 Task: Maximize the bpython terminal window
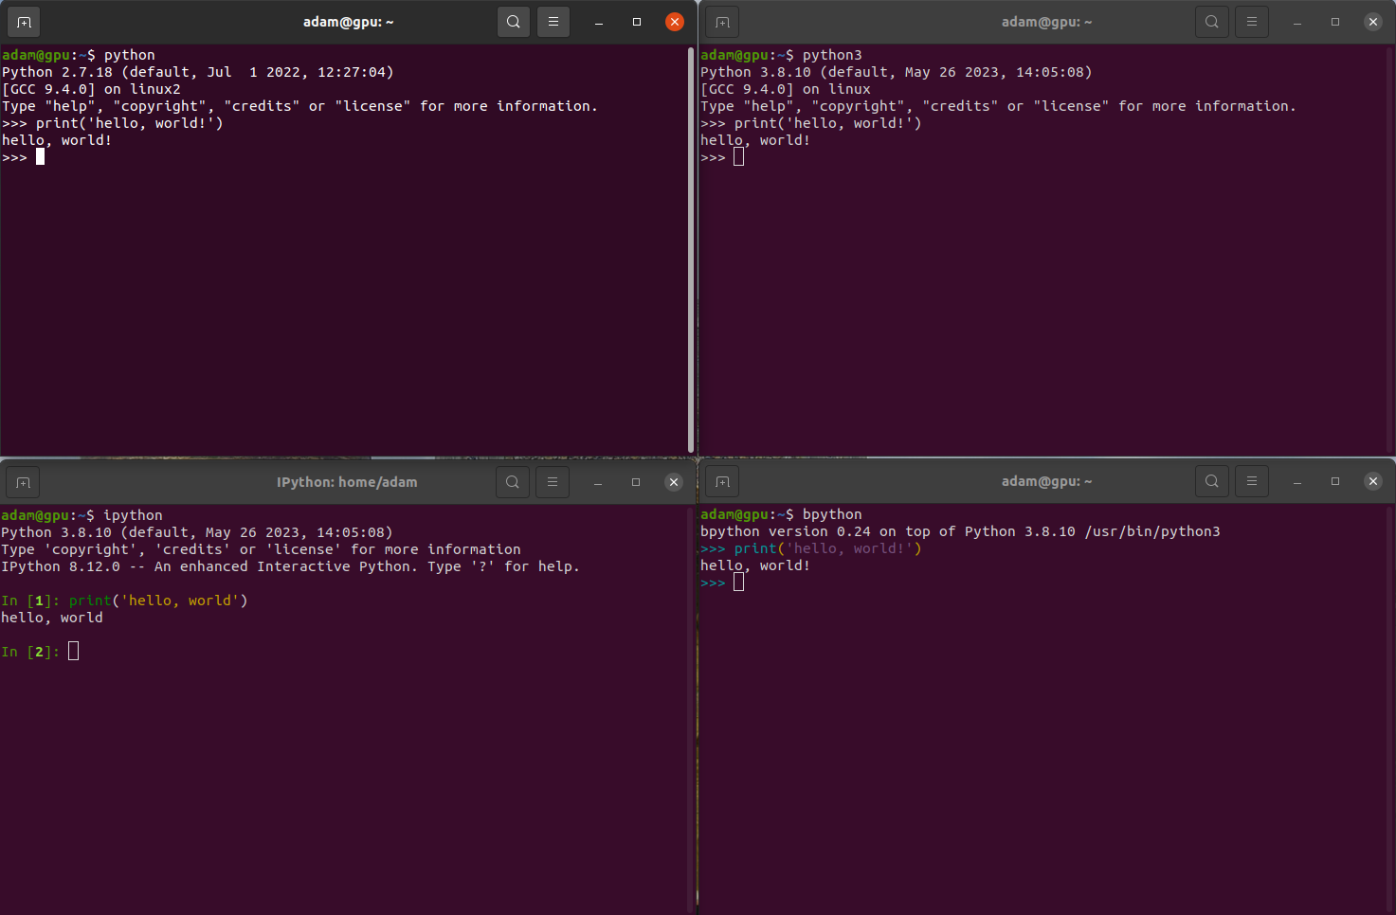click(x=1334, y=481)
